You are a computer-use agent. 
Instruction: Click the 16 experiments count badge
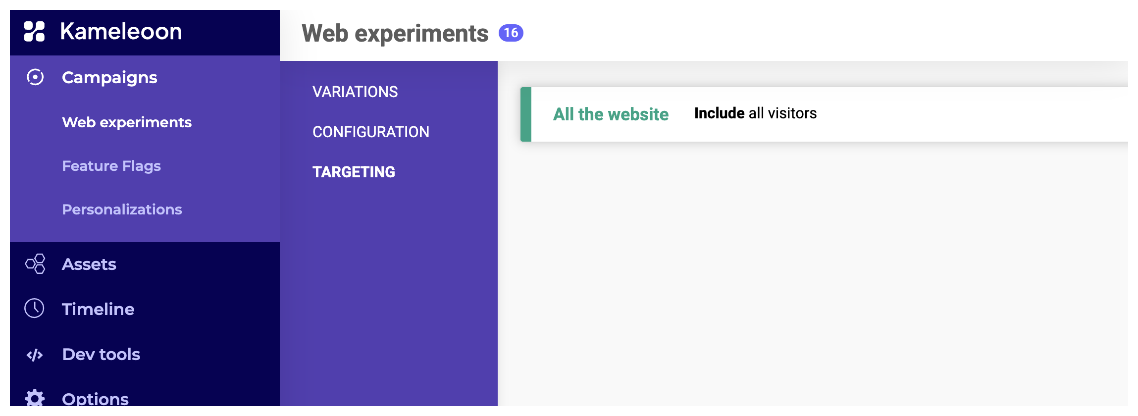click(511, 33)
